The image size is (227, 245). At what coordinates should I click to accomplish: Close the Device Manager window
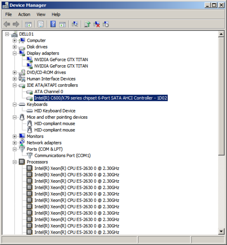pyautogui.click(x=221, y=5)
